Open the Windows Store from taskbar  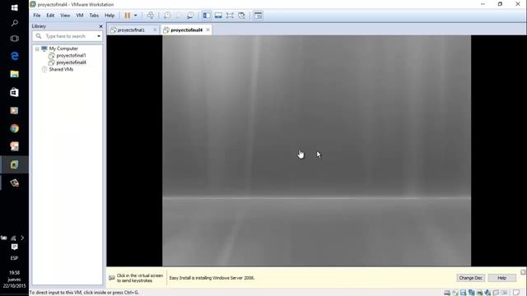[x=14, y=92]
